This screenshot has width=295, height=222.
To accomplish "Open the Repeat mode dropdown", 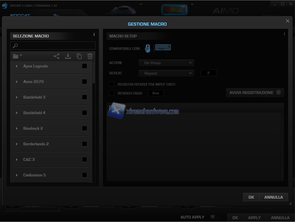I will pos(166,73).
